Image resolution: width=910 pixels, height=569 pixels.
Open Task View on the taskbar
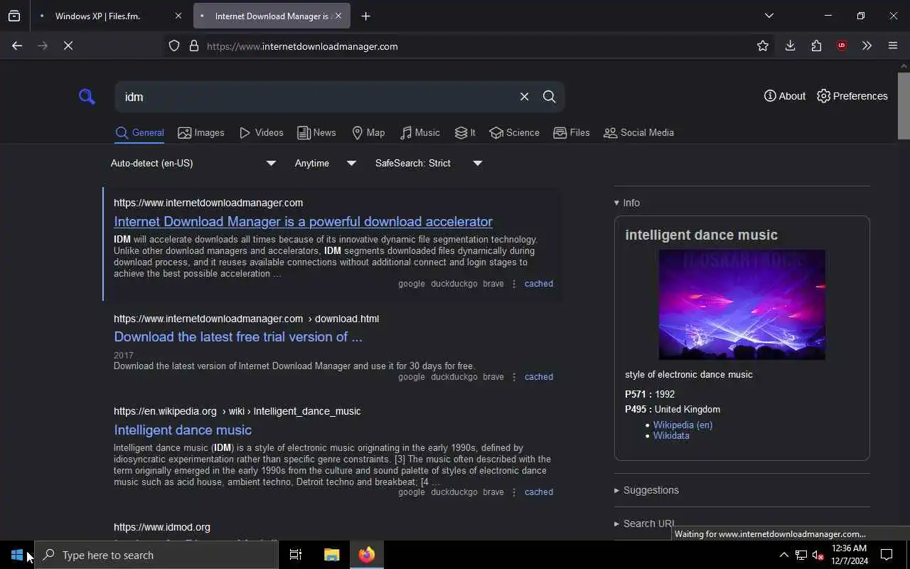coord(296,555)
